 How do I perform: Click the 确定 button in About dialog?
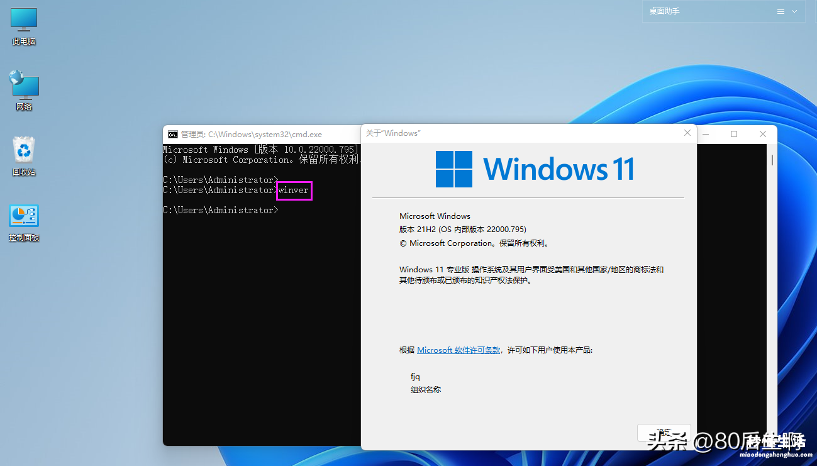664,433
